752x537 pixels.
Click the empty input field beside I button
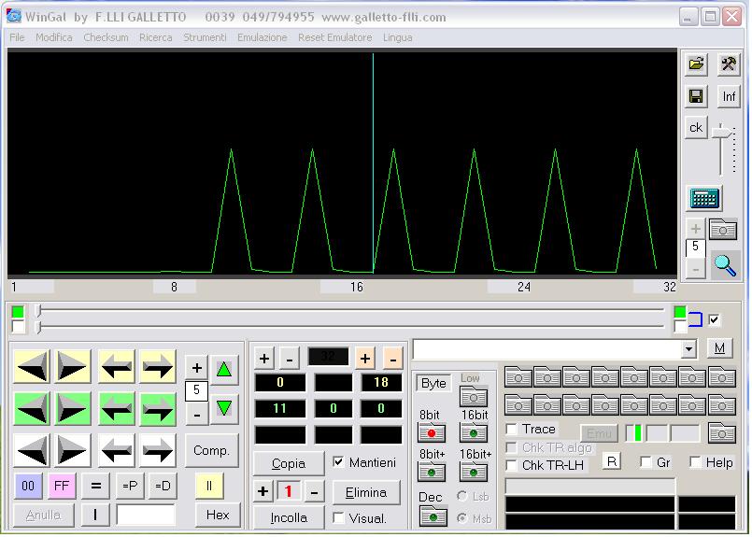point(146,515)
